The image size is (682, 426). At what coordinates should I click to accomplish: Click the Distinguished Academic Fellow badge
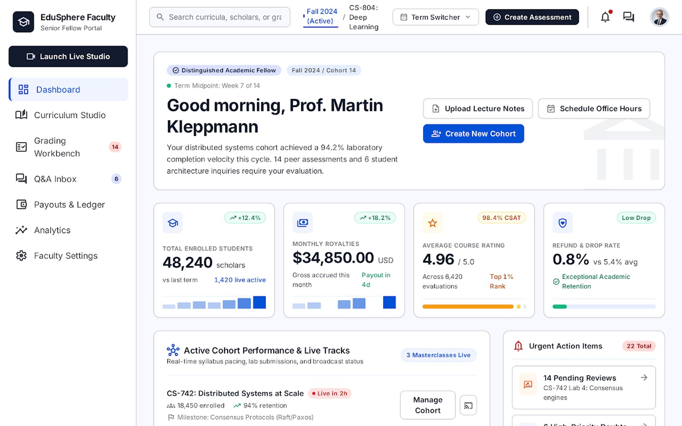pyautogui.click(x=224, y=70)
